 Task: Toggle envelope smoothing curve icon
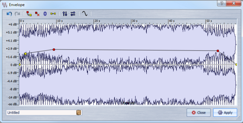coord(85,14)
